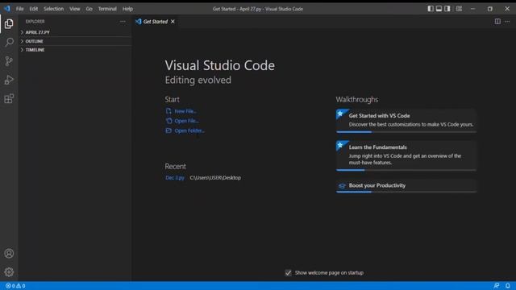Uncheck Show welcome page on startup
The image size is (516, 290).
tap(288, 273)
